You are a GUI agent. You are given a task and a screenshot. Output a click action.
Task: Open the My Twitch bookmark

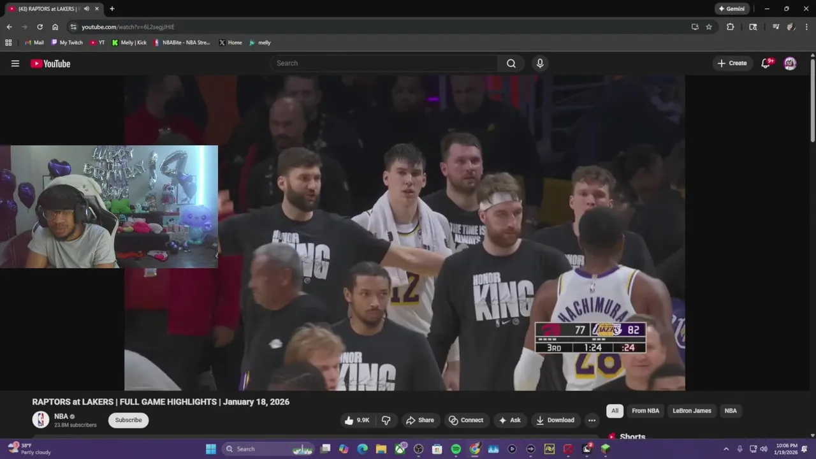66,43
